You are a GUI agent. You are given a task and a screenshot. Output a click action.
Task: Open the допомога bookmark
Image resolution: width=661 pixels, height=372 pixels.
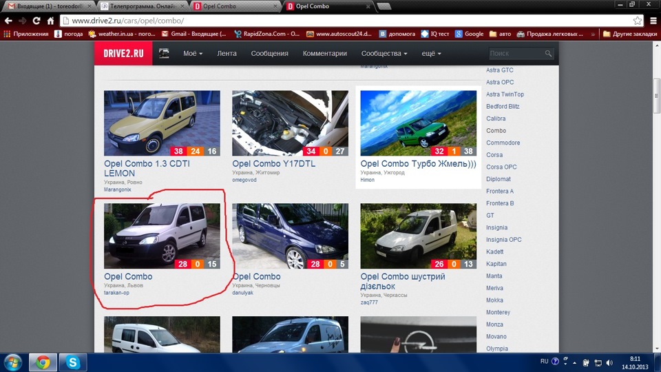coord(397,34)
